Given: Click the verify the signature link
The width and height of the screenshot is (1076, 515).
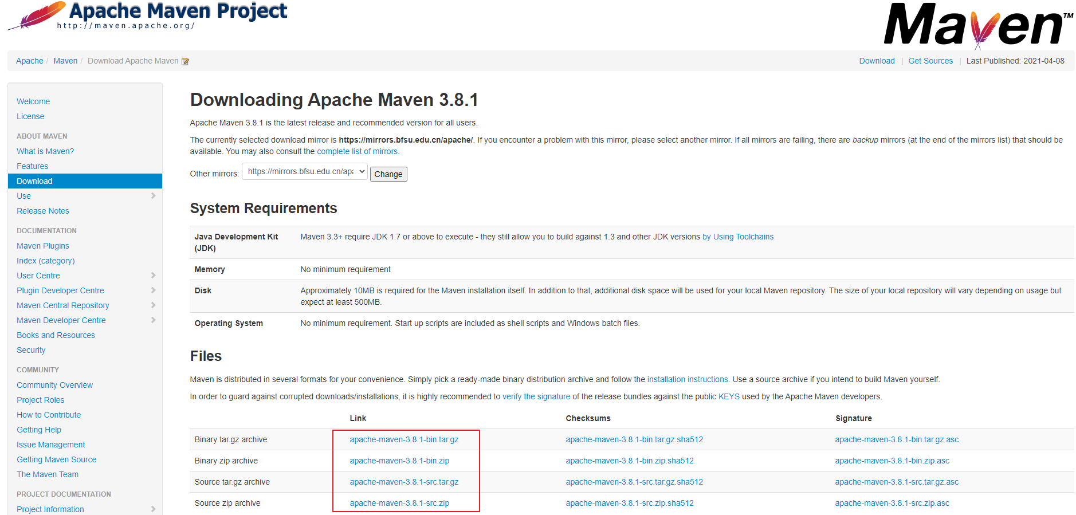Looking at the screenshot, I should coord(536,396).
